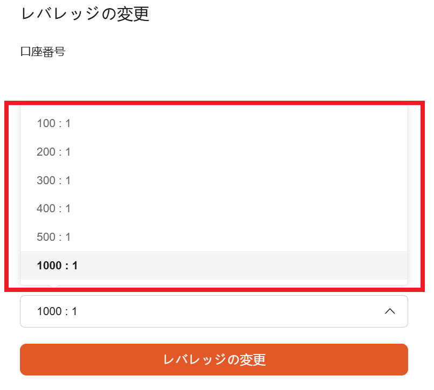The image size is (434, 390).
Task: Click the レバレッジの変更 page heading
Action: tap(85, 14)
